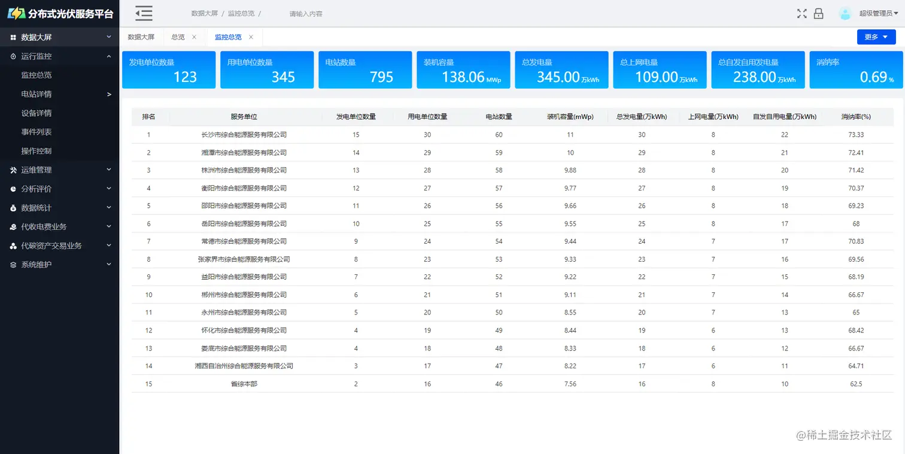905x454 pixels.
Task: Click the 数据大屏 grid icon in sidebar
Action: pos(13,37)
